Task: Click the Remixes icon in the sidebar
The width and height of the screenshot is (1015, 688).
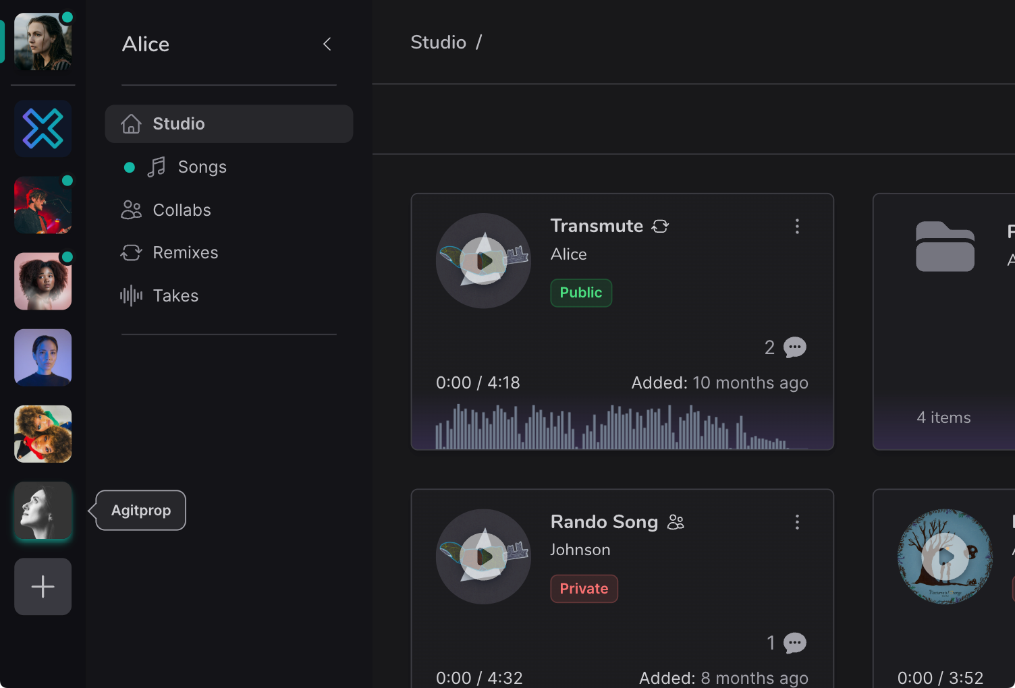Action: 131,252
